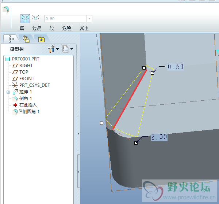
Task: Click the radius drag handle by 0.50
Action: [152, 73]
